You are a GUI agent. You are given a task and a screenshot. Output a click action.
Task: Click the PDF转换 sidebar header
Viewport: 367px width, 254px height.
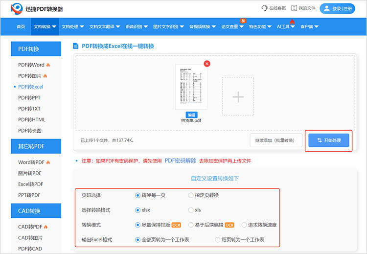tap(36, 49)
